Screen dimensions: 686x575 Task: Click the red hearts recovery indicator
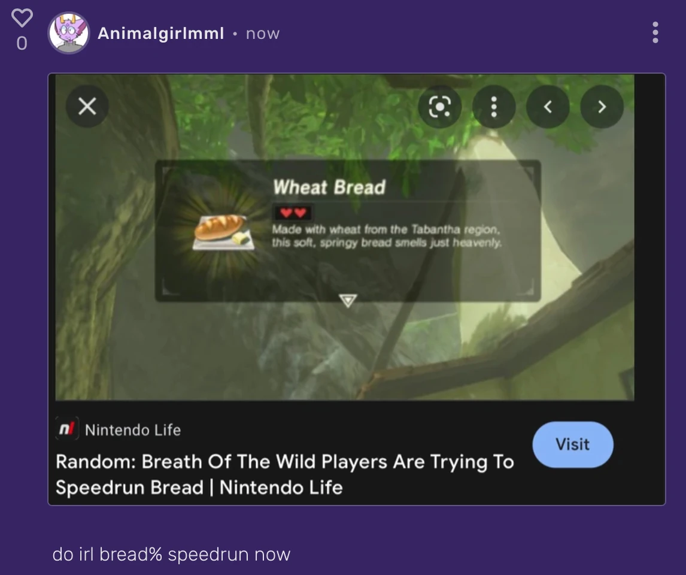click(x=293, y=213)
